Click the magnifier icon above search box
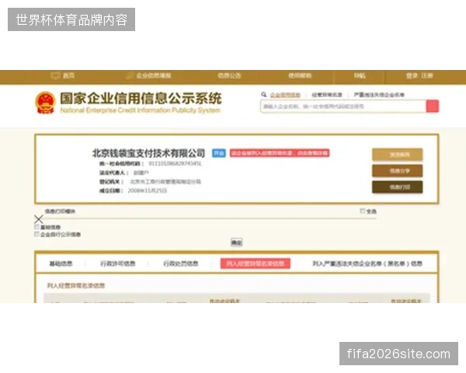This screenshot has width=466, height=373. pos(263,95)
